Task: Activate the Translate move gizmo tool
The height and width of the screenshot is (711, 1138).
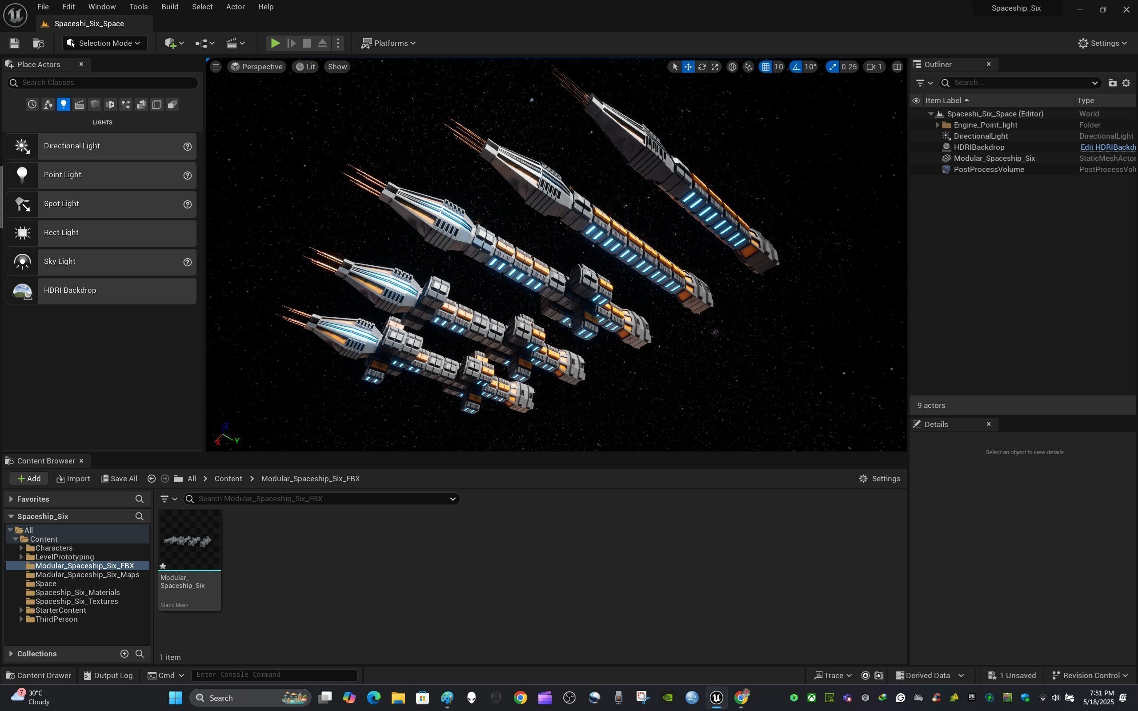Action: 688,67
